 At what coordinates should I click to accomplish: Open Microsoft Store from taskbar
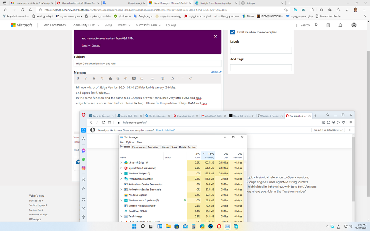point(176,227)
